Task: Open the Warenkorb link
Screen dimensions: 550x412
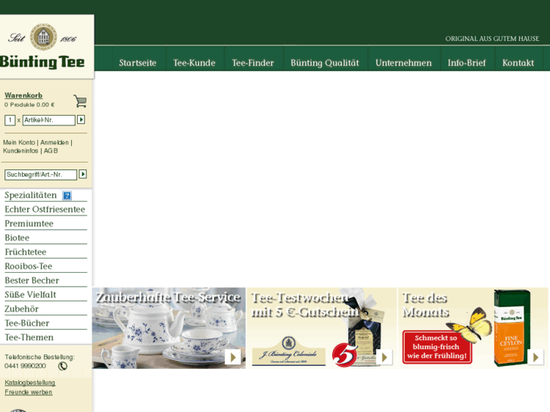Action: coord(23,95)
